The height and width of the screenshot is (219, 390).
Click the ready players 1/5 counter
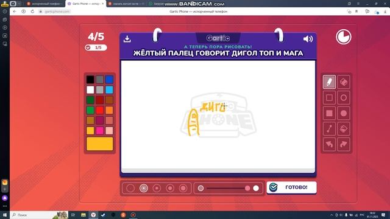(96, 47)
